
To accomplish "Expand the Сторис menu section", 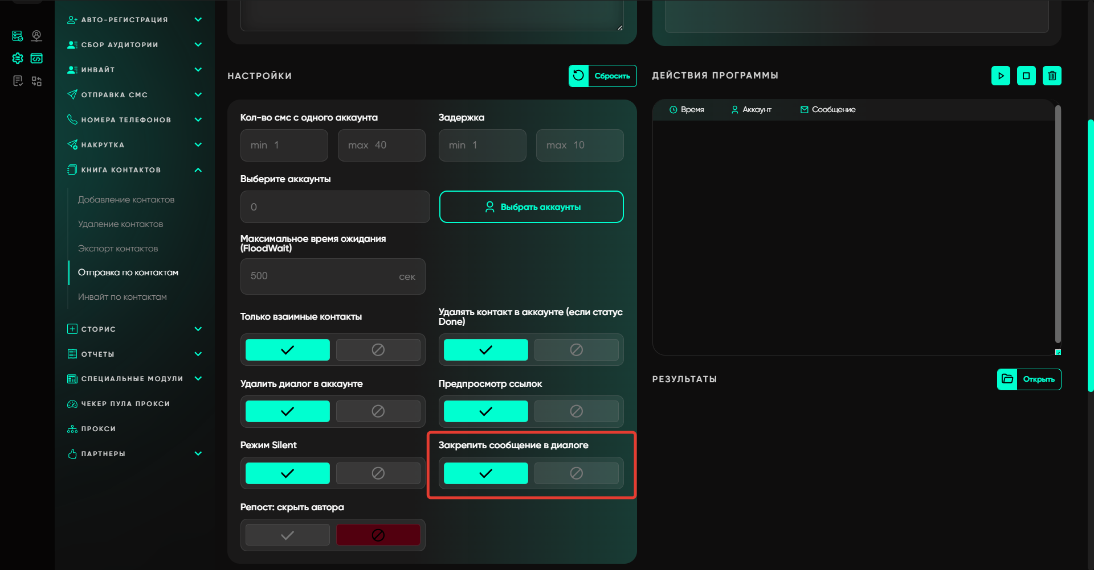I will click(198, 329).
